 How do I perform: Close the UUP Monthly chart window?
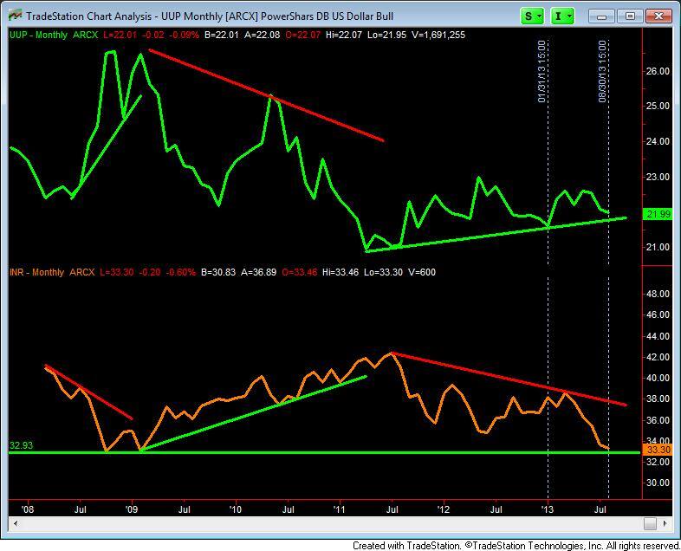656,16
